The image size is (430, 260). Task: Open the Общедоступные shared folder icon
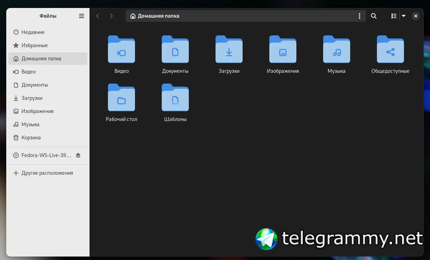390,49
